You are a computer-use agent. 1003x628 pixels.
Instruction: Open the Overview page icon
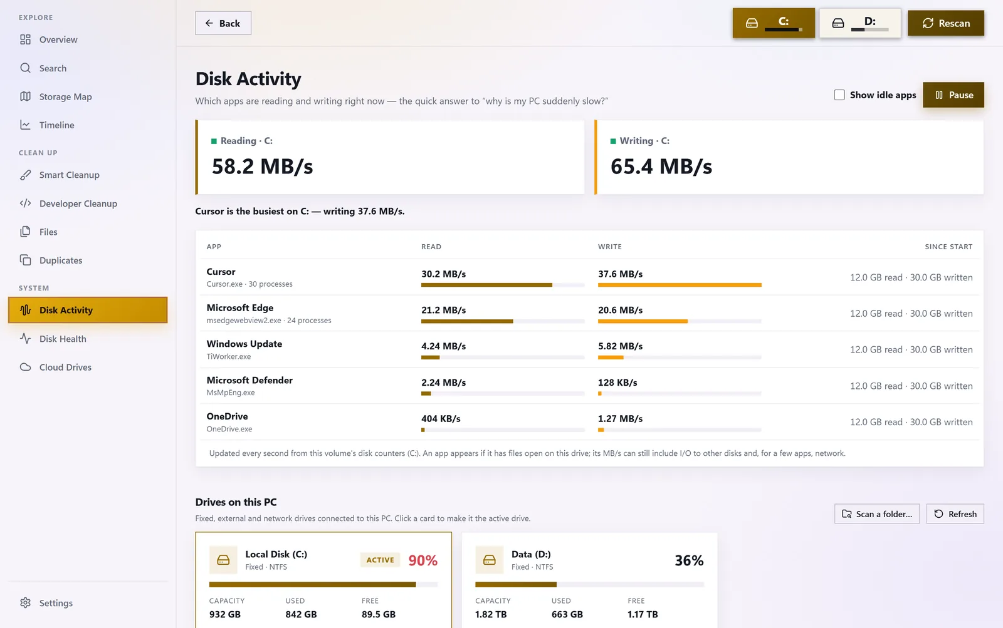coord(25,39)
